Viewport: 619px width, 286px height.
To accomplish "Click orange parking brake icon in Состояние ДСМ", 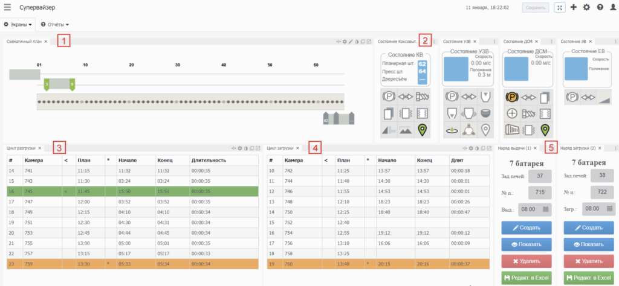I will click(511, 97).
